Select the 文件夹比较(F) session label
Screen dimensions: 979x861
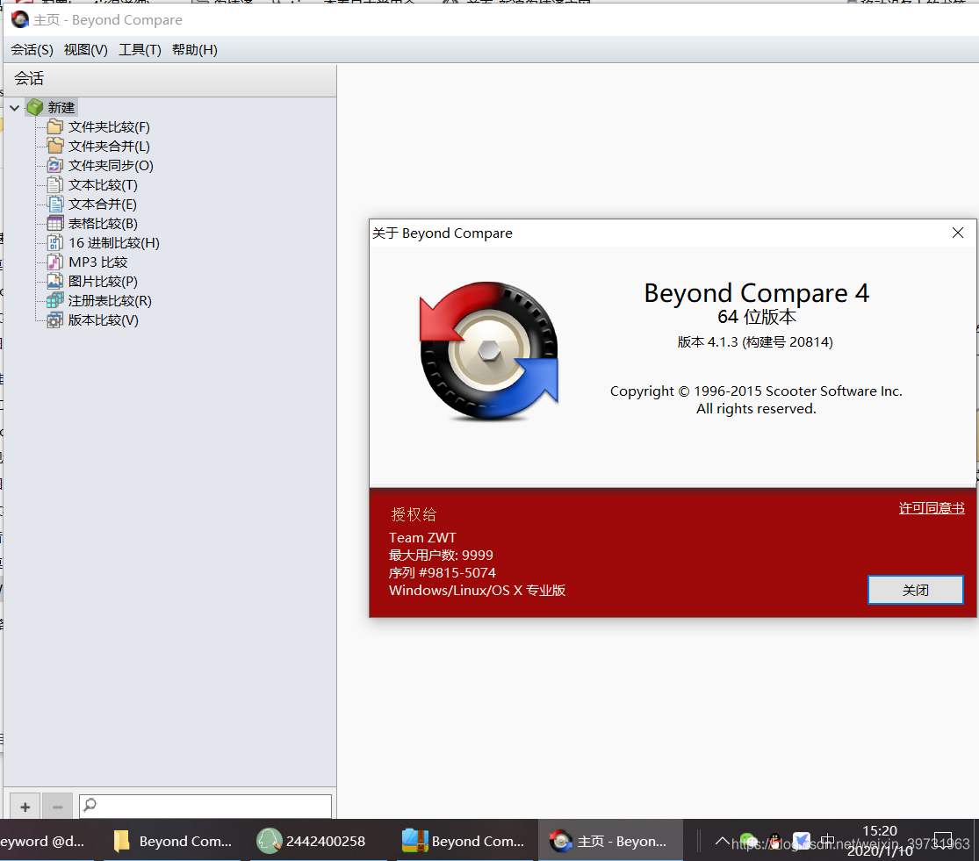109,127
